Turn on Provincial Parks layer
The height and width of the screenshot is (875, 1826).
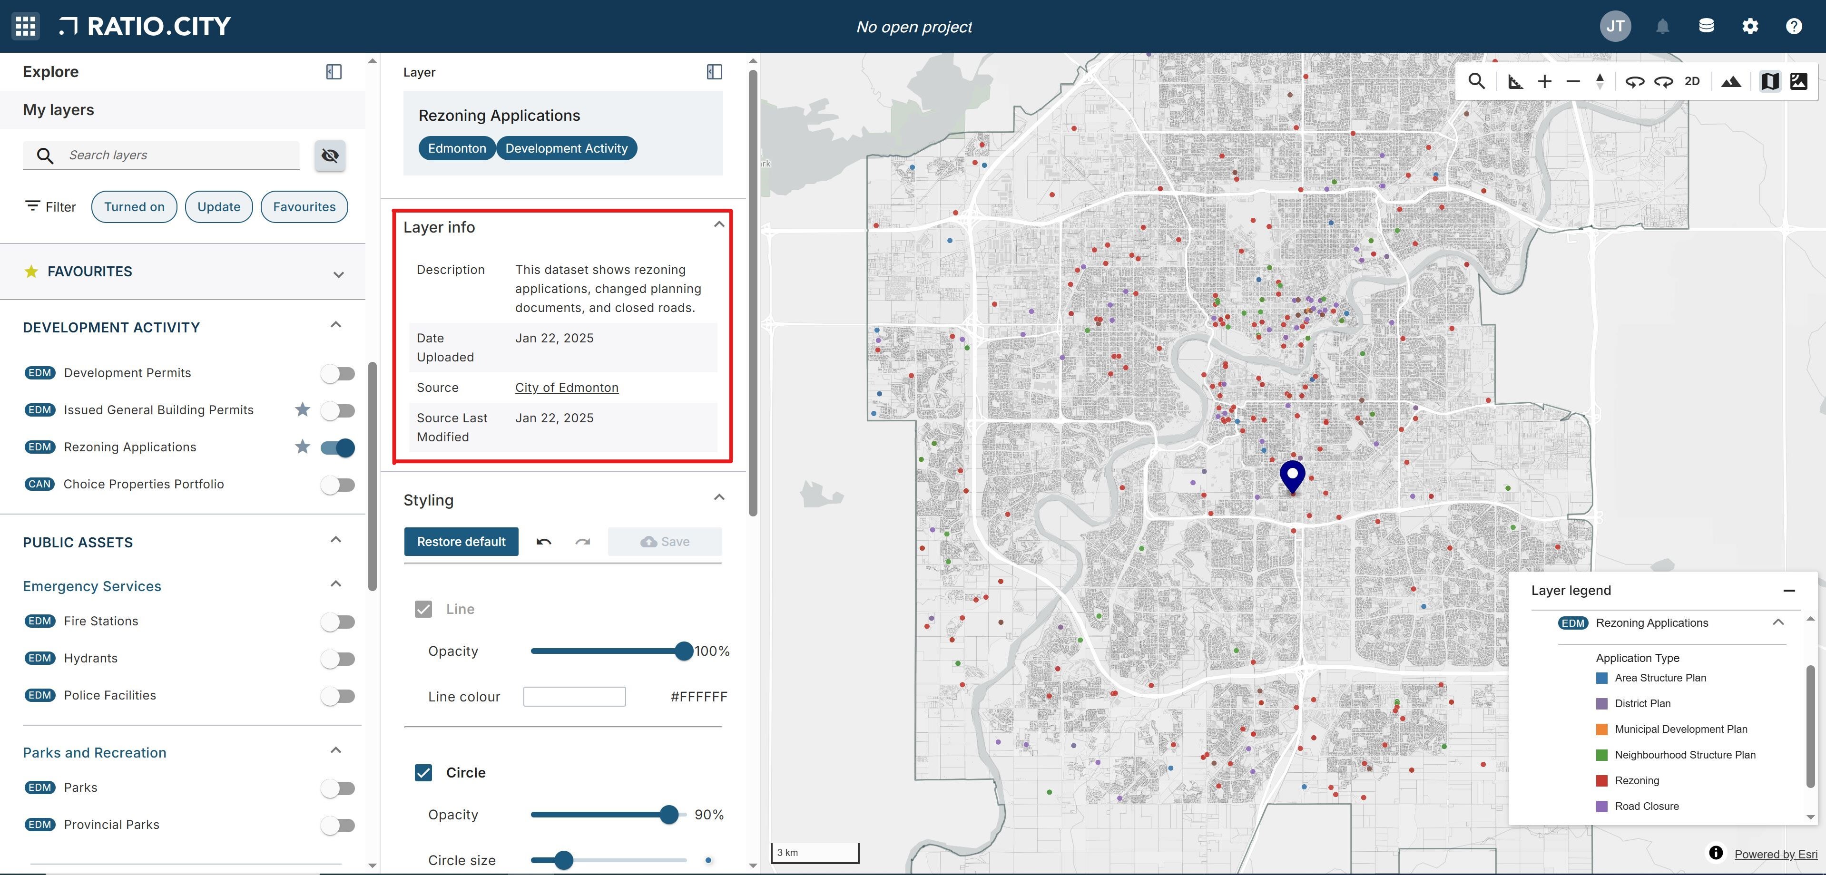tap(337, 826)
